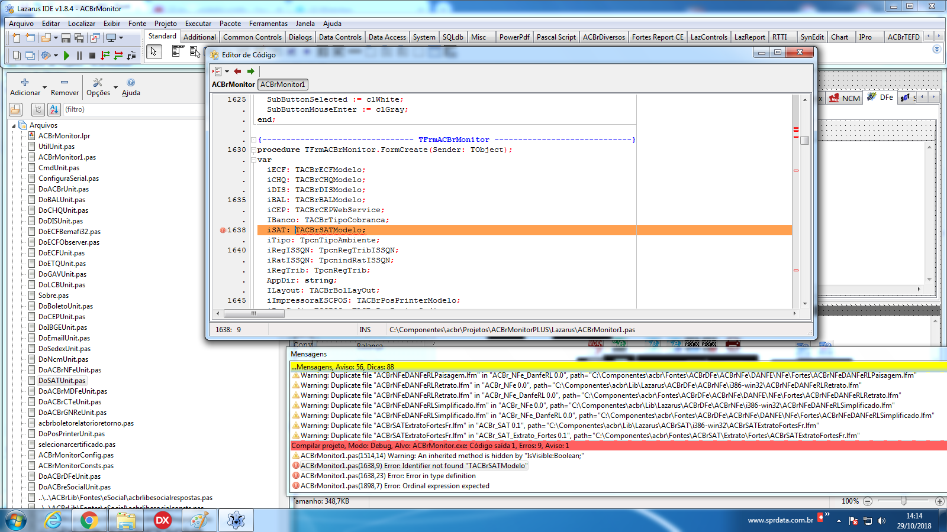The width and height of the screenshot is (947, 532).
Task: Select the TPopupMenu component in the palette
Action: point(195,52)
